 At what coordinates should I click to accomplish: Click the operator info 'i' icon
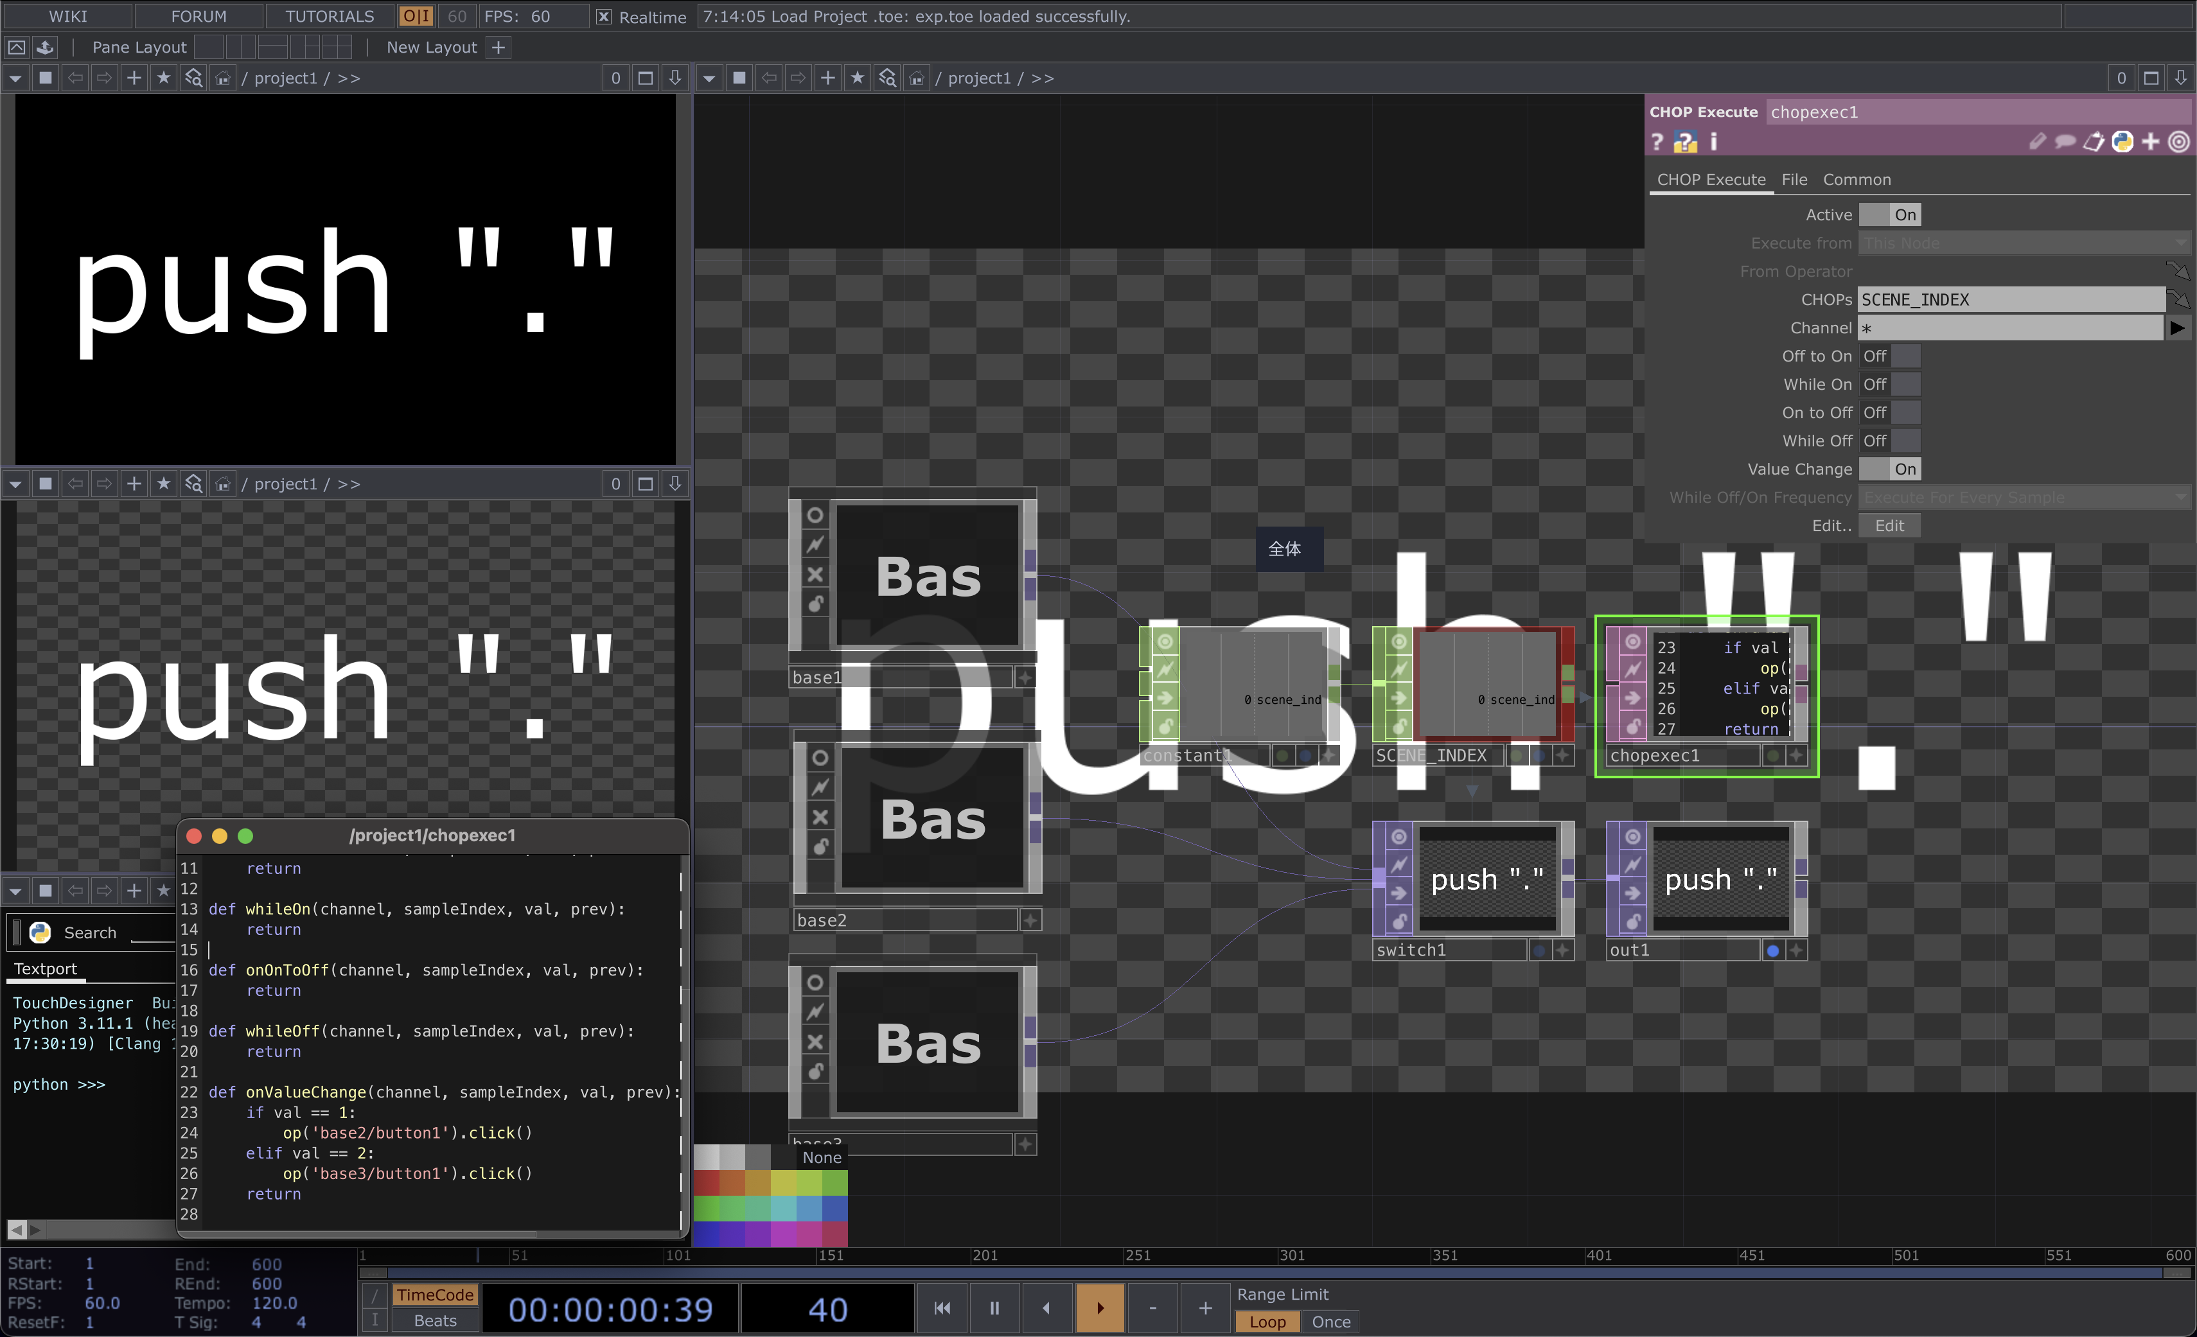pyautogui.click(x=1713, y=142)
